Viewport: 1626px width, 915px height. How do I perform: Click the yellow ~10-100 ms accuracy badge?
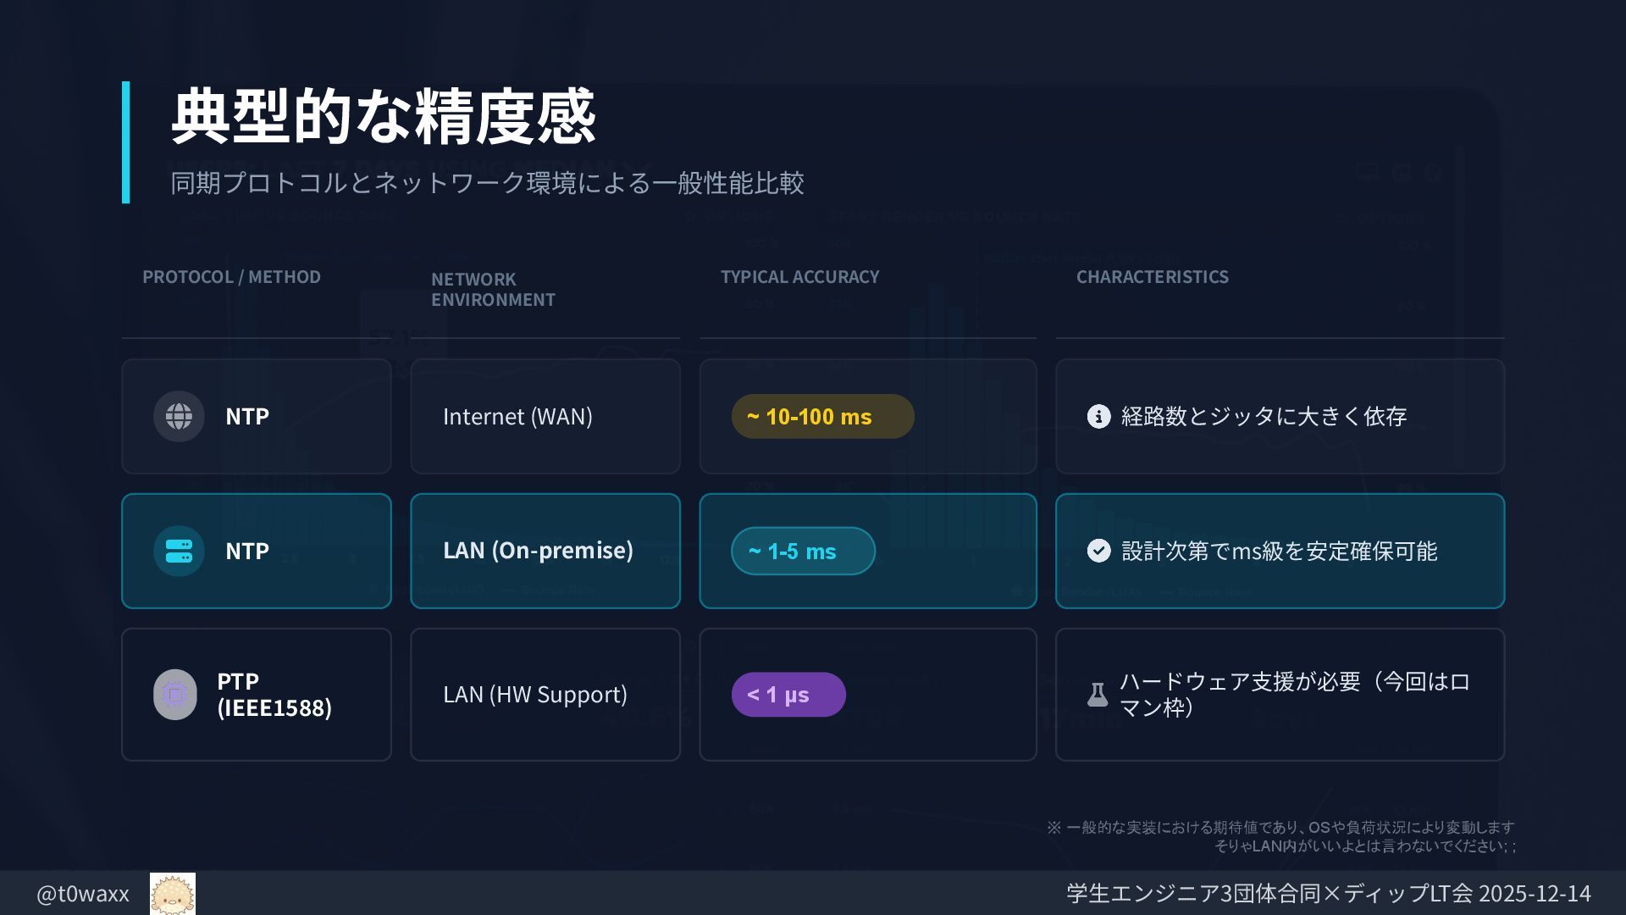pyautogui.click(x=822, y=416)
